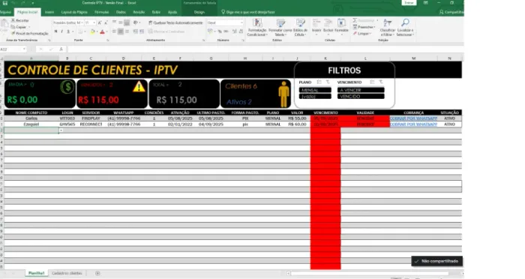Click the Recortar (cut) scissors icon
525x279 pixels.
(x=13, y=20)
